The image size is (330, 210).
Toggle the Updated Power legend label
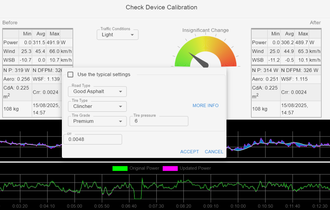click(195, 168)
